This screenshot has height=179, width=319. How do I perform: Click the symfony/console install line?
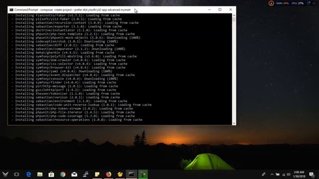pos(65,79)
